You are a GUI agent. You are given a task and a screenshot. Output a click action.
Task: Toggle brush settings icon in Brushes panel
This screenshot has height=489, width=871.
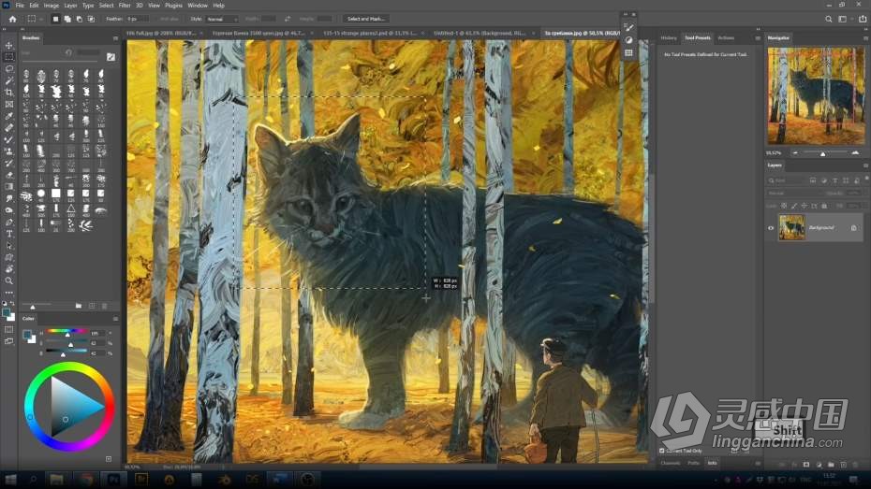click(111, 56)
